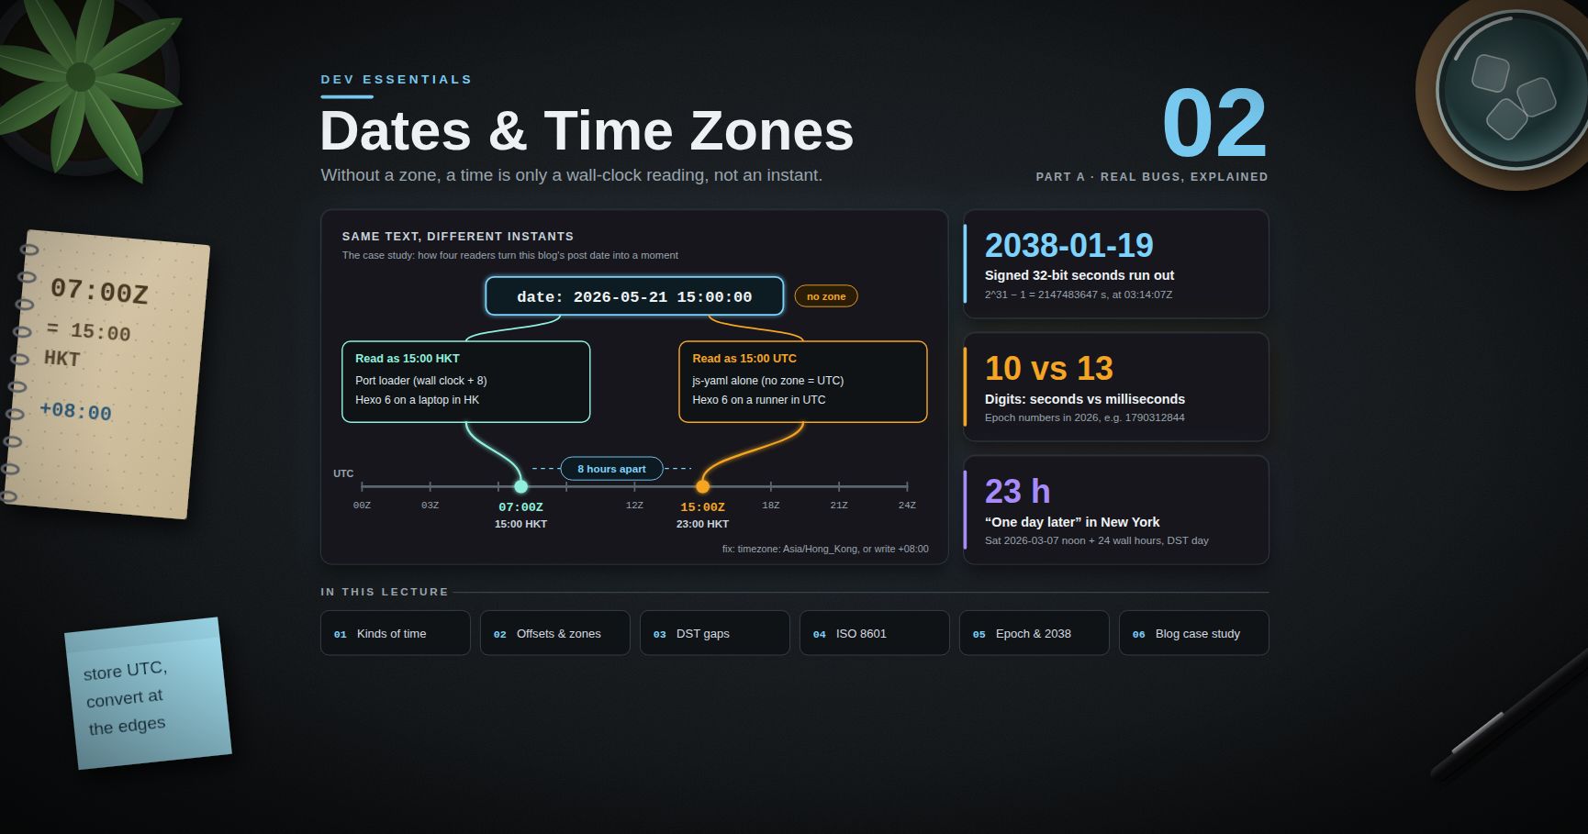Click the '8 hours apart' pill label
The image size is (1588, 834).
point(611,469)
